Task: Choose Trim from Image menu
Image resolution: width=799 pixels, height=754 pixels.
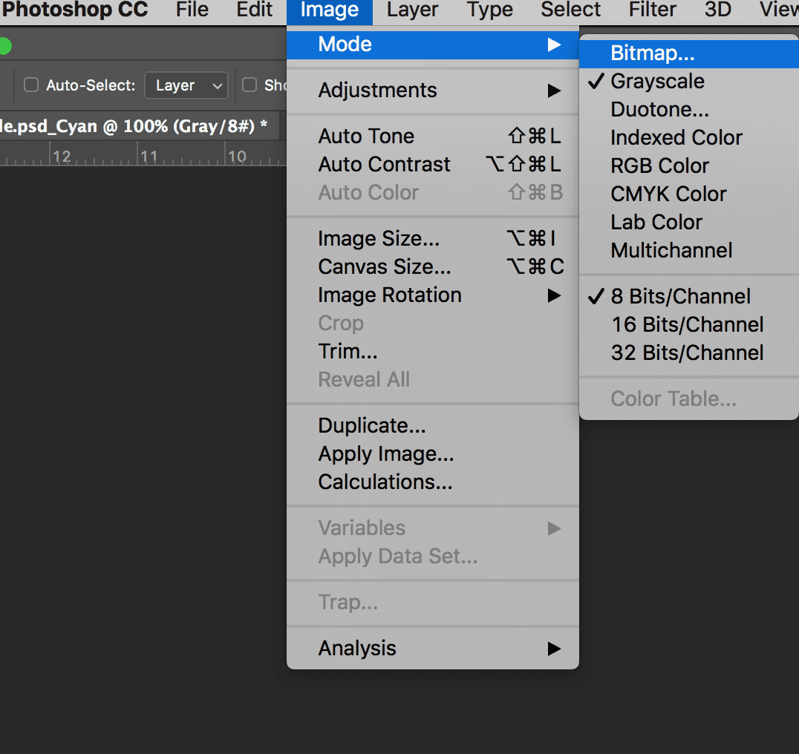Action: click(x=433, y=352)
